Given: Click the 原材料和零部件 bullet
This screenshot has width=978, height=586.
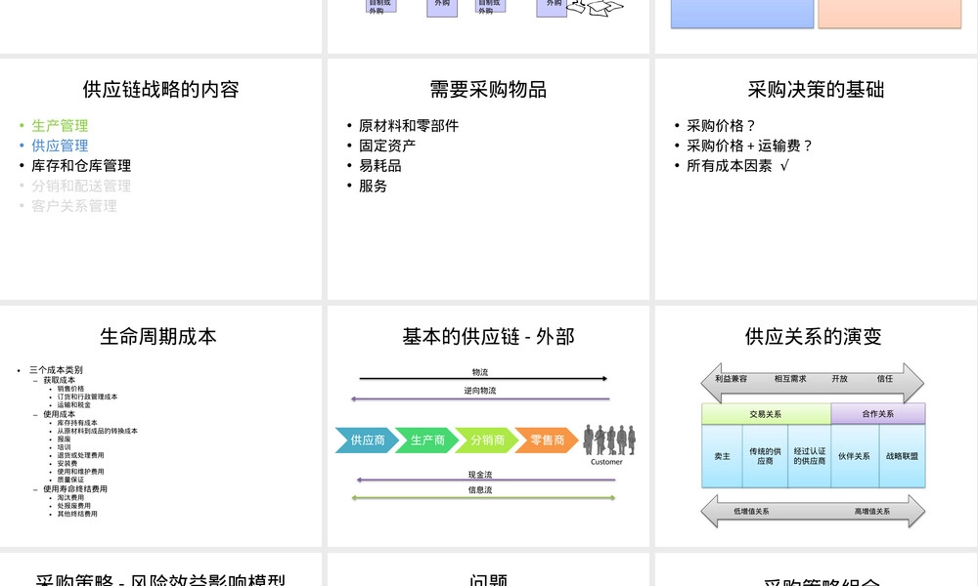Looking at the screenshot, I should [x=409, y=126].
